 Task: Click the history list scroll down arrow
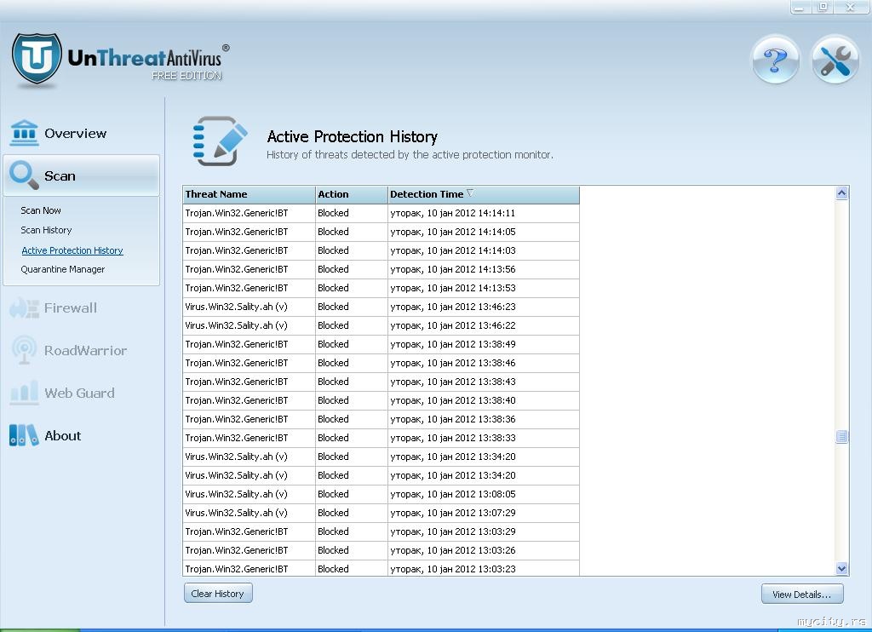pos(842,569)
